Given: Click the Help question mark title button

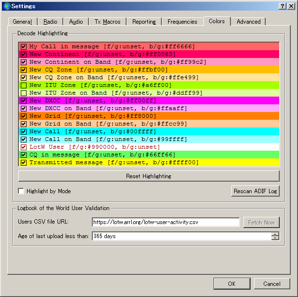Looking at the screenshot, I should click(x=282, y=6).
